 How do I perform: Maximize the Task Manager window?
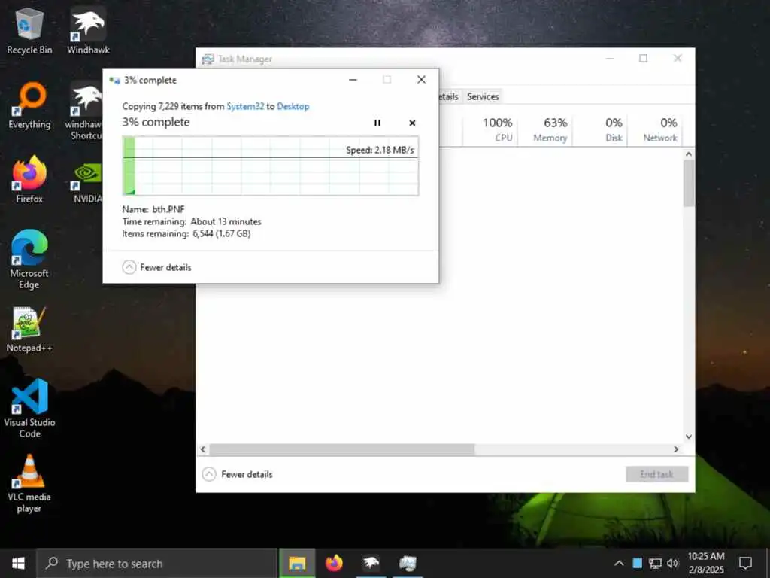point(643,59)
